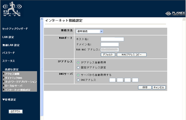186x120 pixels.
Task: Click the ログアウト button
Action: pos(15,111)
